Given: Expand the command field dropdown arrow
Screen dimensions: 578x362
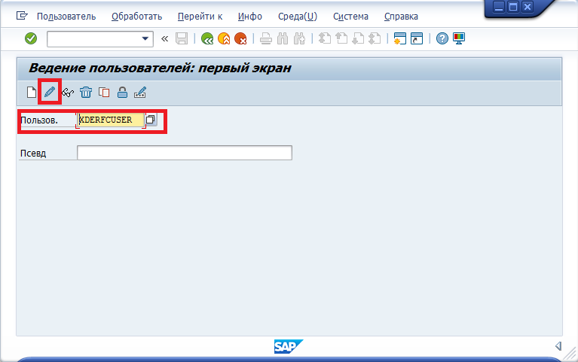Looking at the screenshot, I should (x=146, y=38).
